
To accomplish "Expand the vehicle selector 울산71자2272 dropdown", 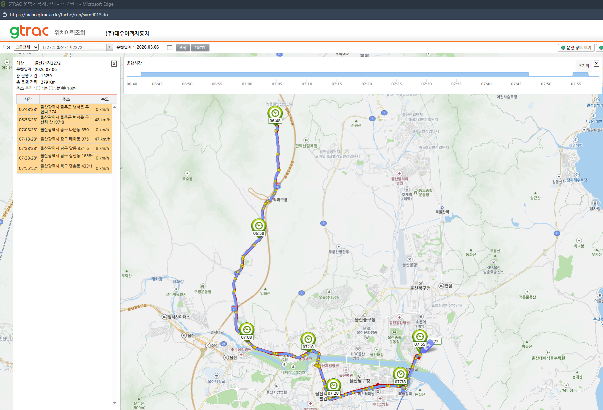I will point(76,47).
